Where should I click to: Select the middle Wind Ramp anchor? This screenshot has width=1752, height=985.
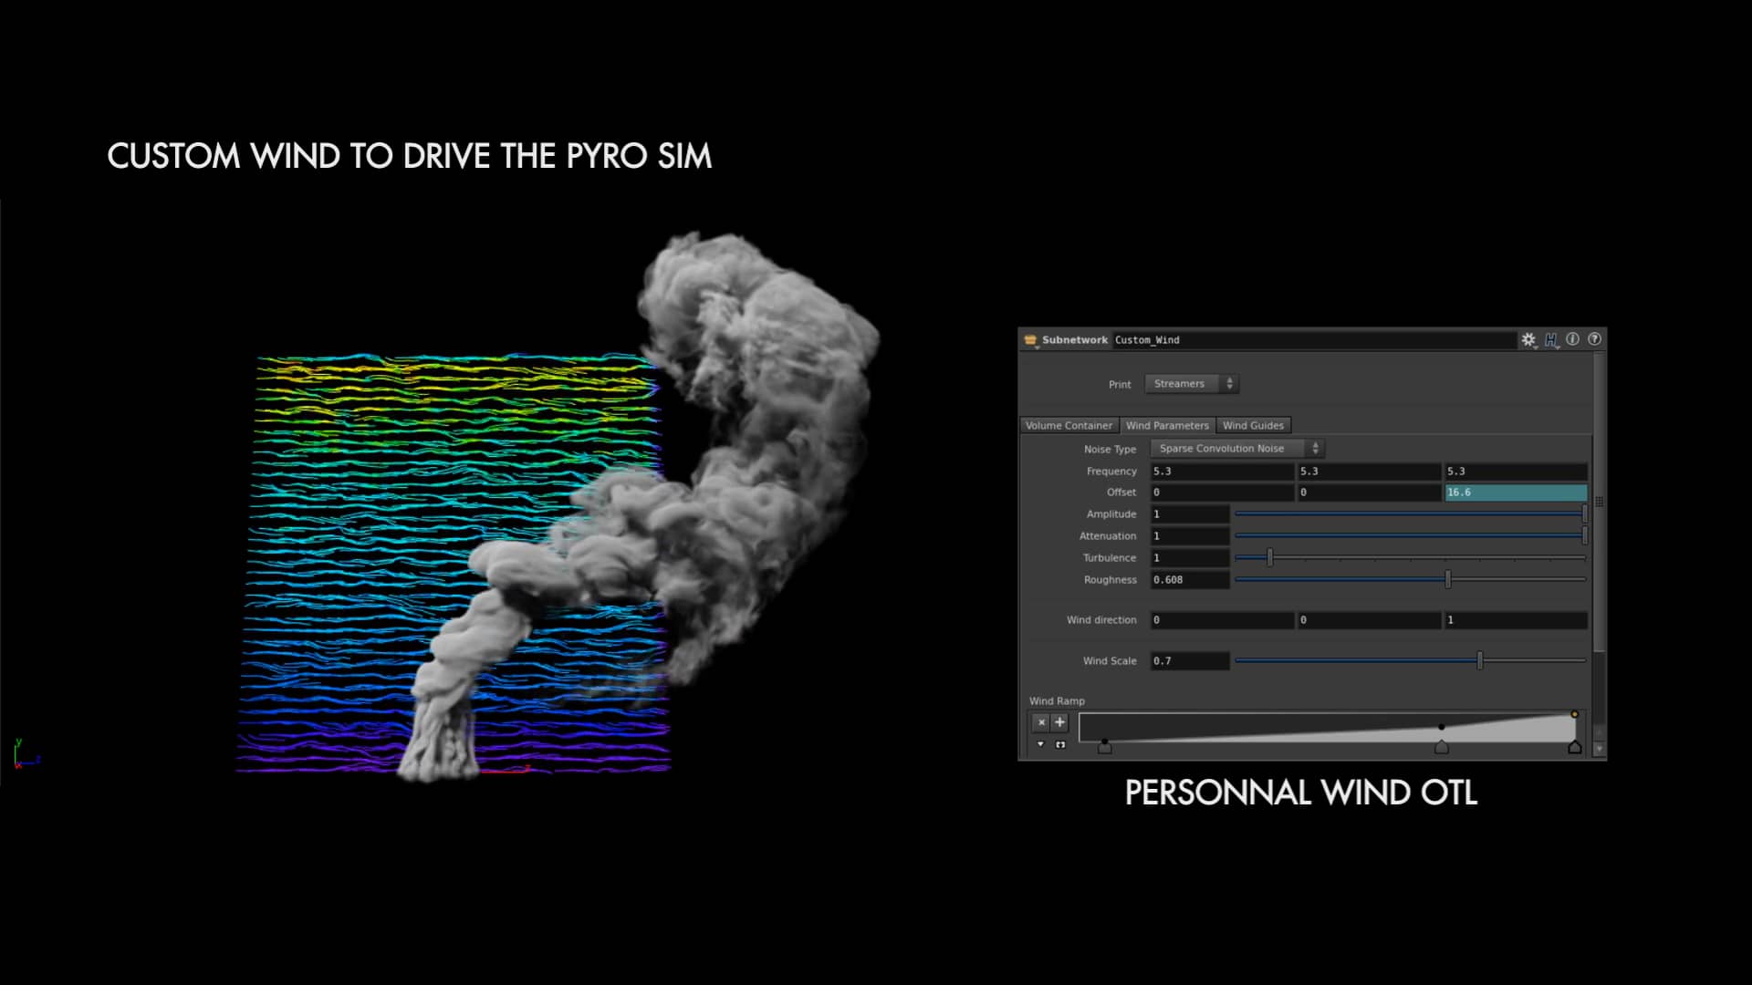point(1442,748)
